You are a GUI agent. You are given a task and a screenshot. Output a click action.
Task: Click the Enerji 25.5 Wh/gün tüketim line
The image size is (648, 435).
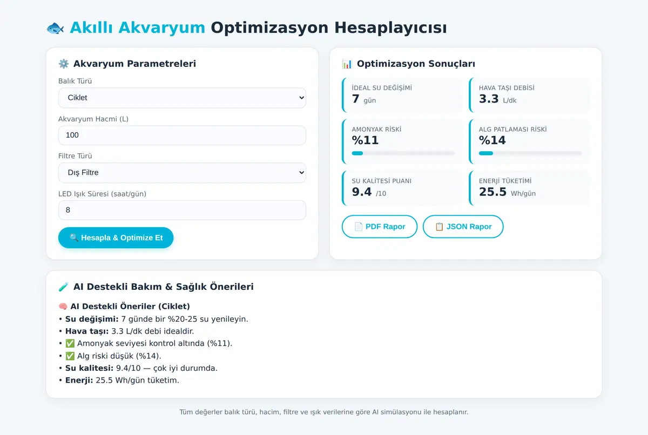pyautogui.click(x=119, y=380)
